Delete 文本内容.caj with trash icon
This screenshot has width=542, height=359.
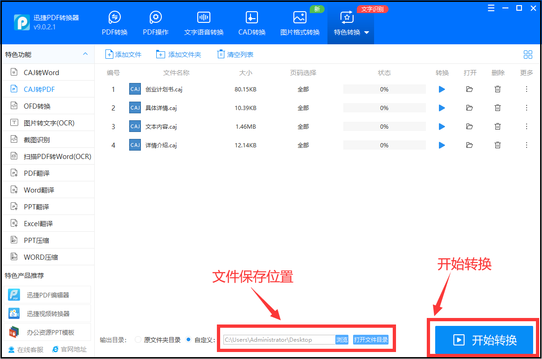497,126
